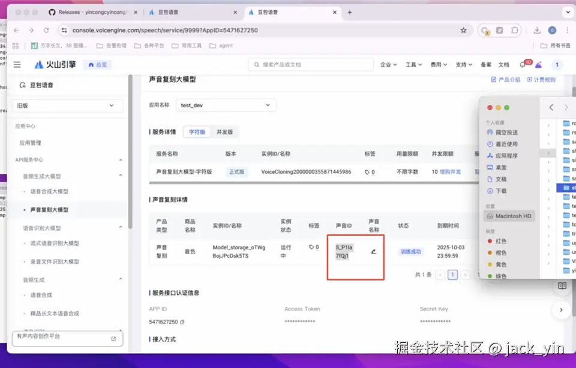
Task: Collapse the 语音识别大模型 group
Action: tap(121, 227)
